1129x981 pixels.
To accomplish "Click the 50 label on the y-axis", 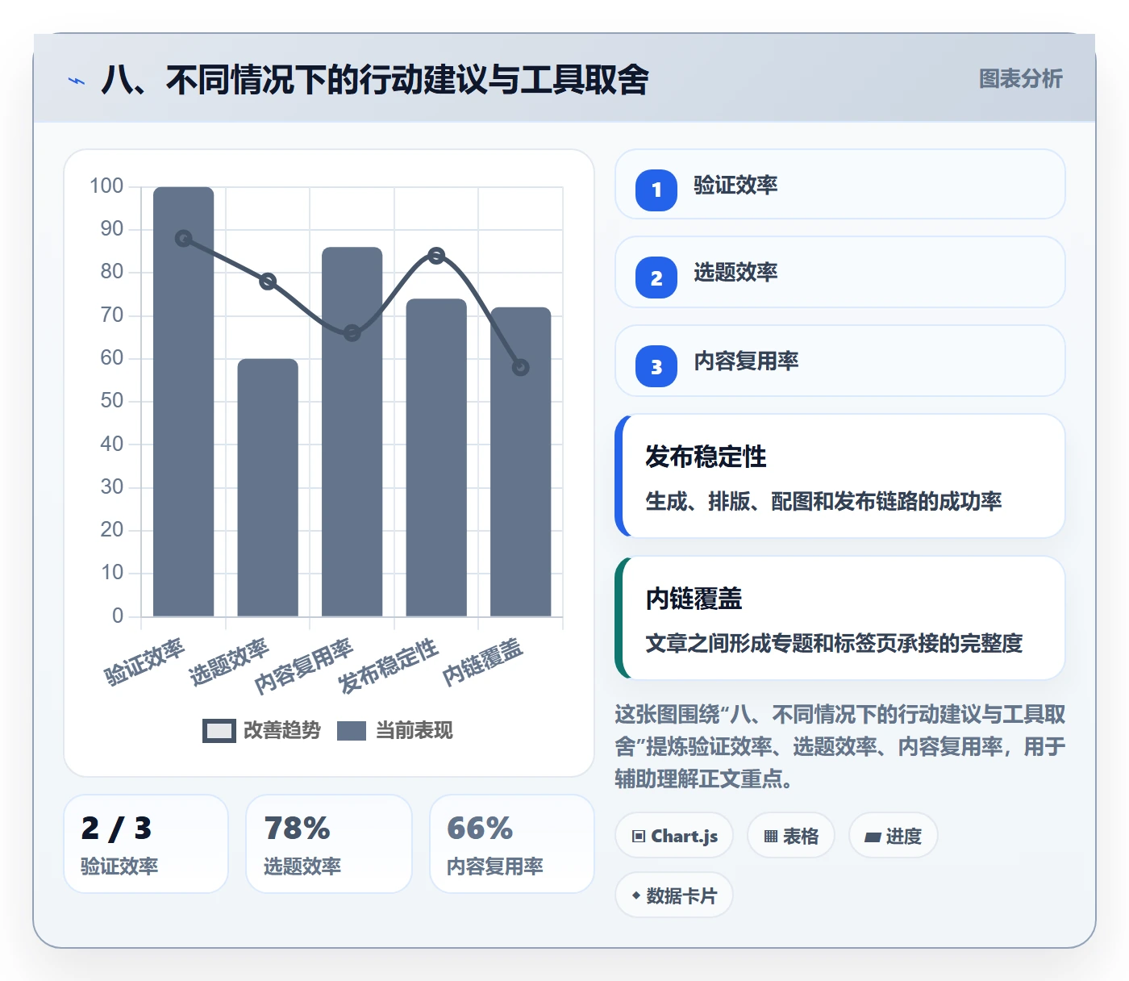I will click(112, 401).
